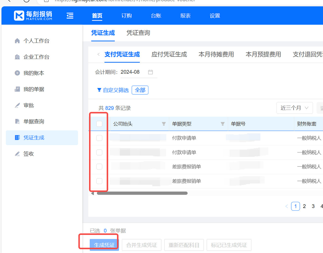
Task: Check the first 差旅费报销单 row checkbox
Action: coord(99,167)
